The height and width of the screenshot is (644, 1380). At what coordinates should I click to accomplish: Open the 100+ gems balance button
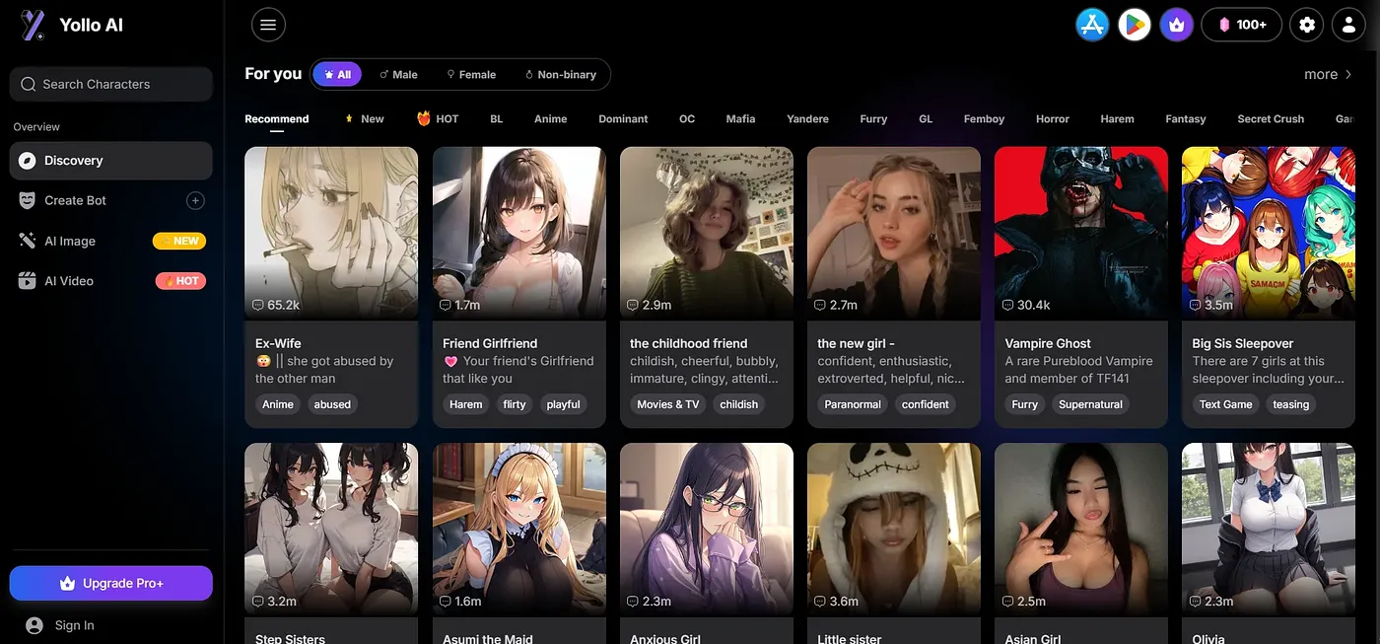coord(1241,25)
